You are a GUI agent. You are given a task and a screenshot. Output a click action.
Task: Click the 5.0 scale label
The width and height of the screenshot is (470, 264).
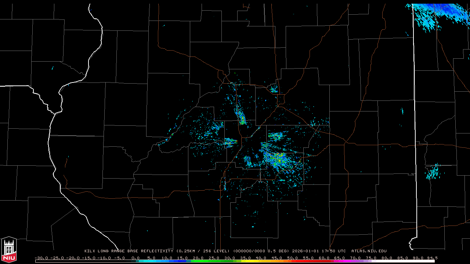(x=151, y=258)
